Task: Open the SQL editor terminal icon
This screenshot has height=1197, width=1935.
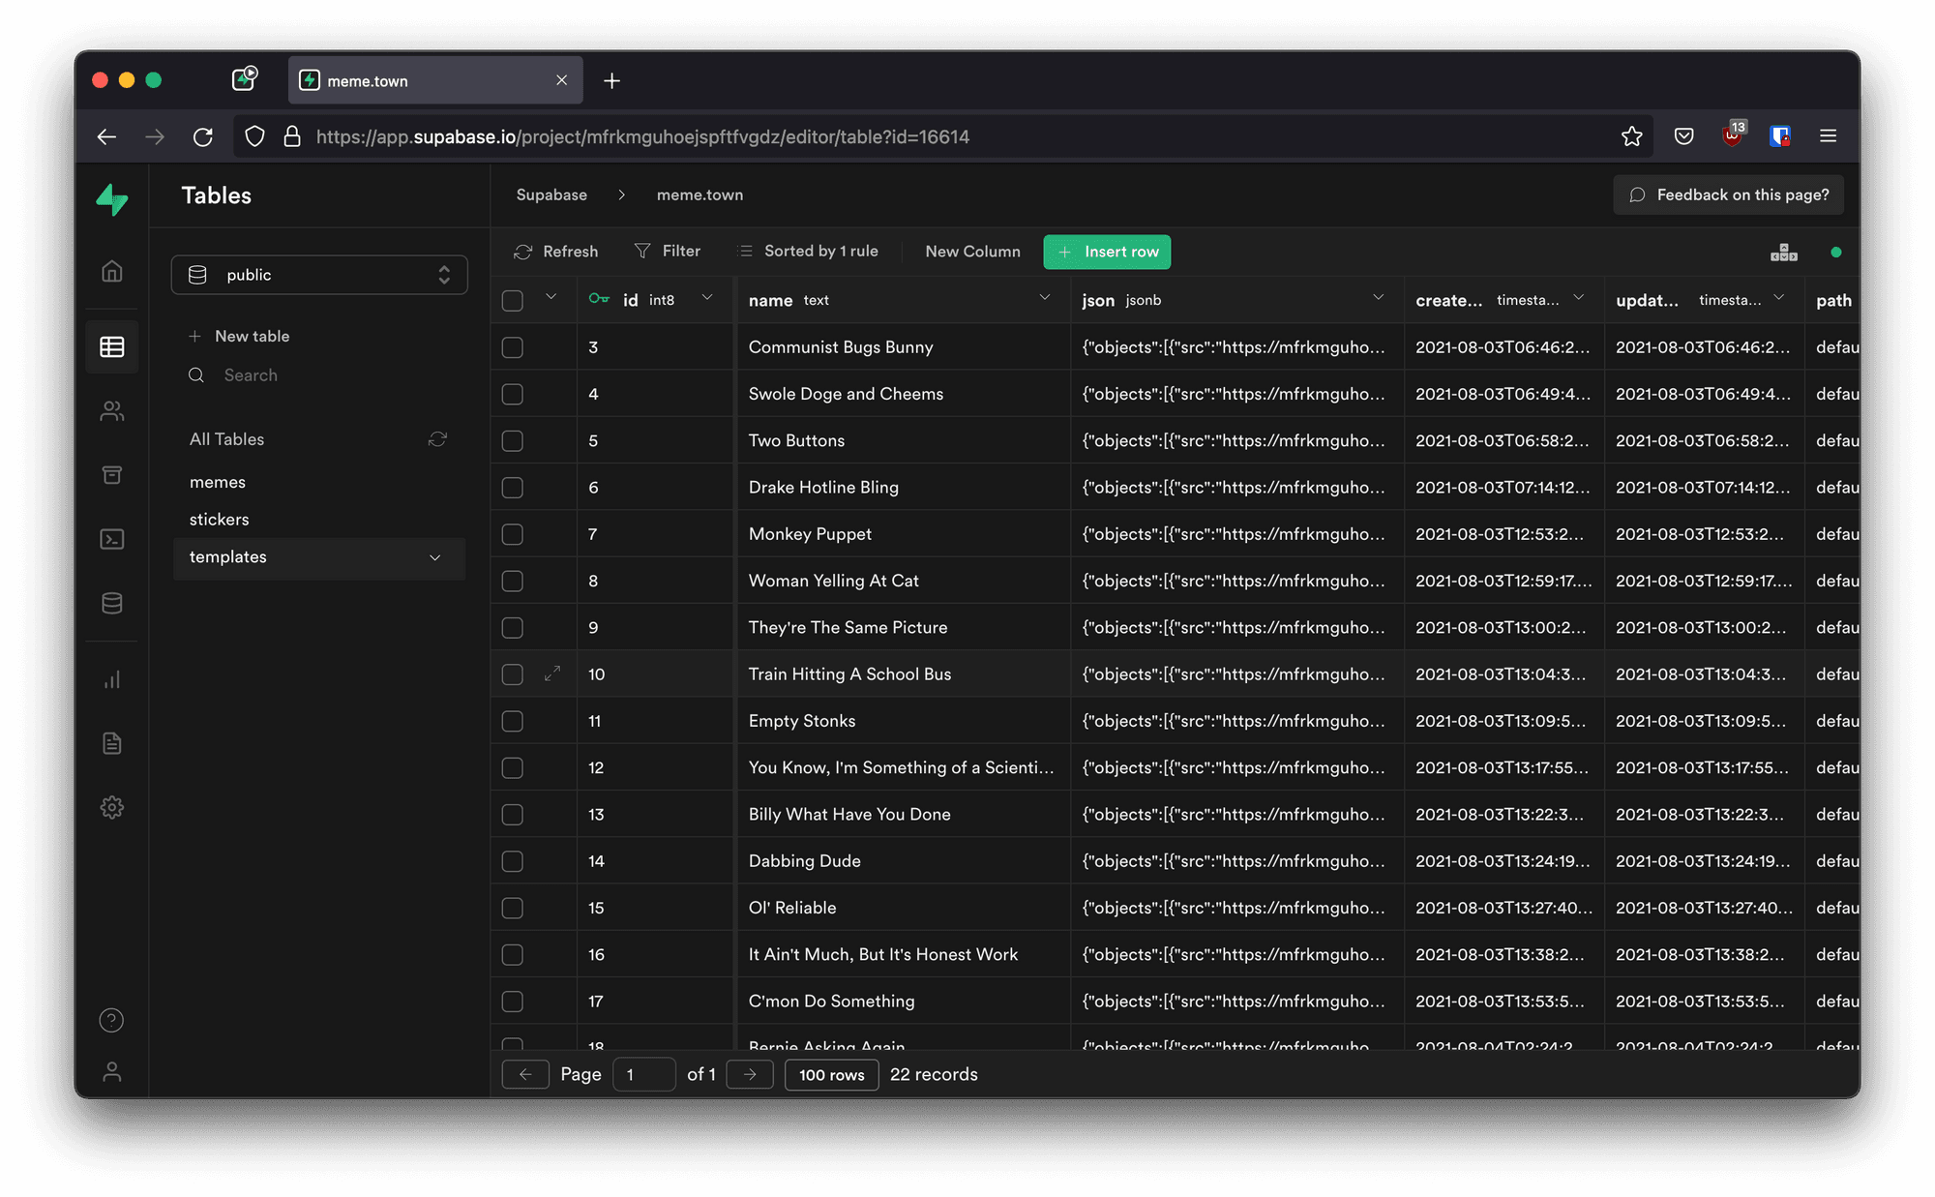Action: pyautogui.click(x=112, y=539)
